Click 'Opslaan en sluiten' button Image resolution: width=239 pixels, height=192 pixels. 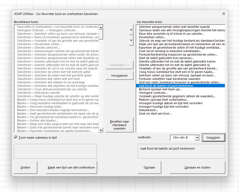(197, 167)
